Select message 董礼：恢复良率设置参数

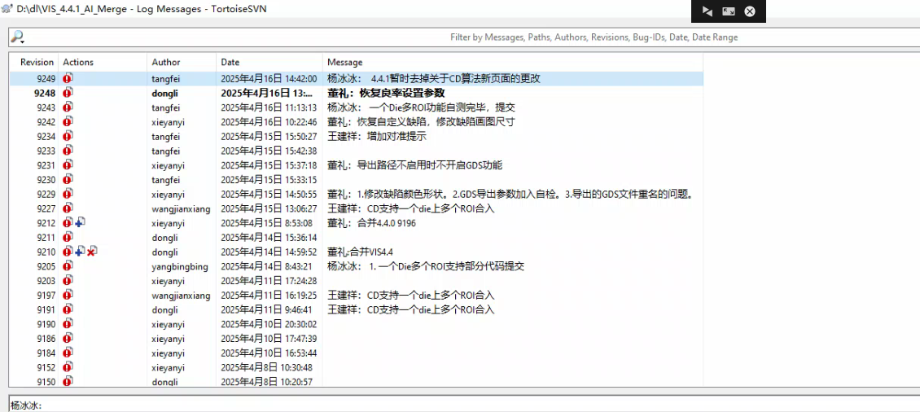(385, 93)
